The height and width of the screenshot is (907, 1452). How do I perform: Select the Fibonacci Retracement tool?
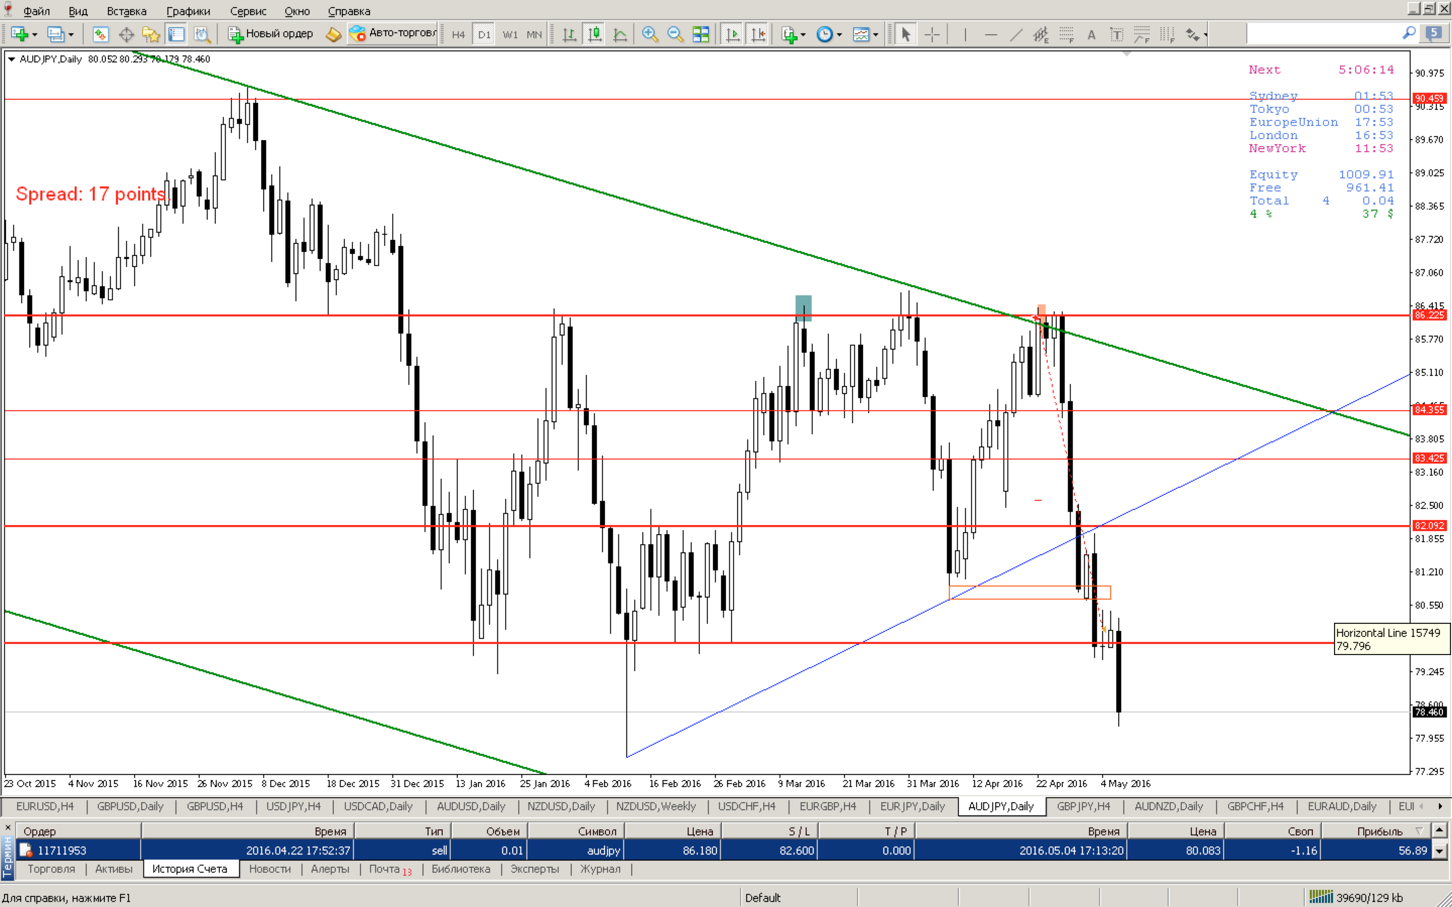pyautogui.click(x=1066, y=34)
